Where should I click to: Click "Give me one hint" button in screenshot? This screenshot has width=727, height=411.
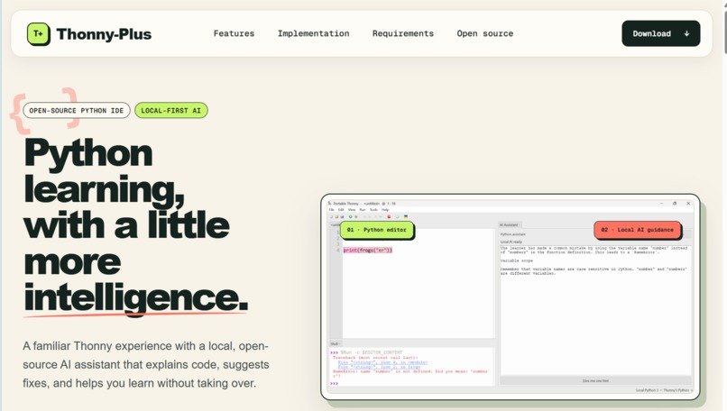coord(595,381)
